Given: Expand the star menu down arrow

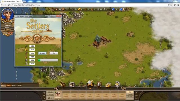Looking at the screenshot, I should point(90,89).
